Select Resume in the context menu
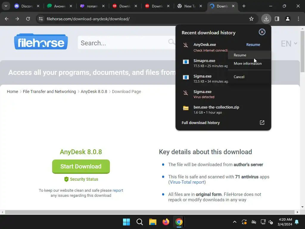 point(249,55)
